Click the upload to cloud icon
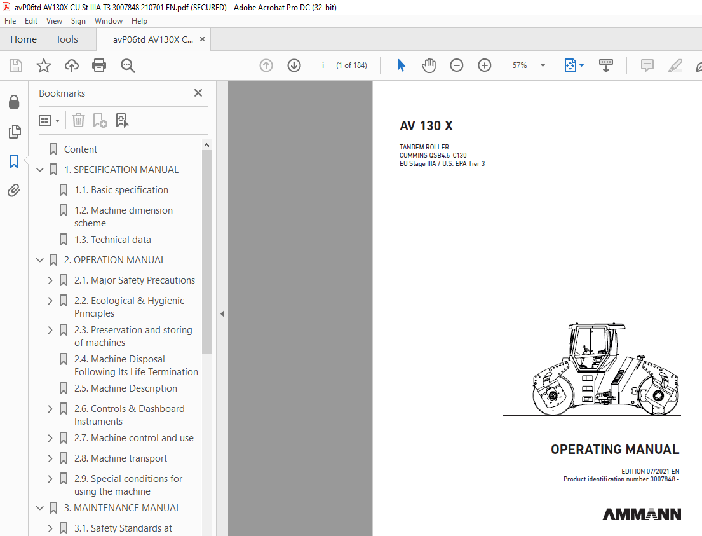Screen dimensions: 702x536 tap(72, 65)
